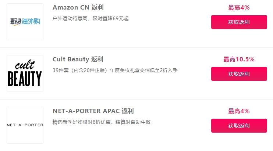Select the NET-A-PORTER 精选新季好物 promo description
Screen dimensions: 273x151
coord(102,122)
